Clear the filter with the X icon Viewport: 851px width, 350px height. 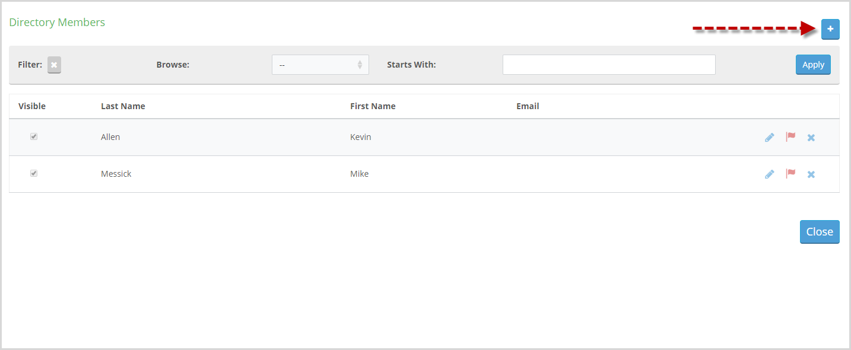tap(54, 65)
